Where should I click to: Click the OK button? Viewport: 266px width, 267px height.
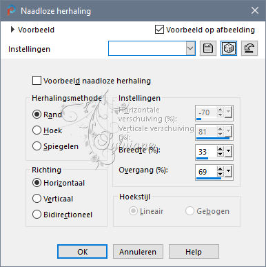pos(82,252)
